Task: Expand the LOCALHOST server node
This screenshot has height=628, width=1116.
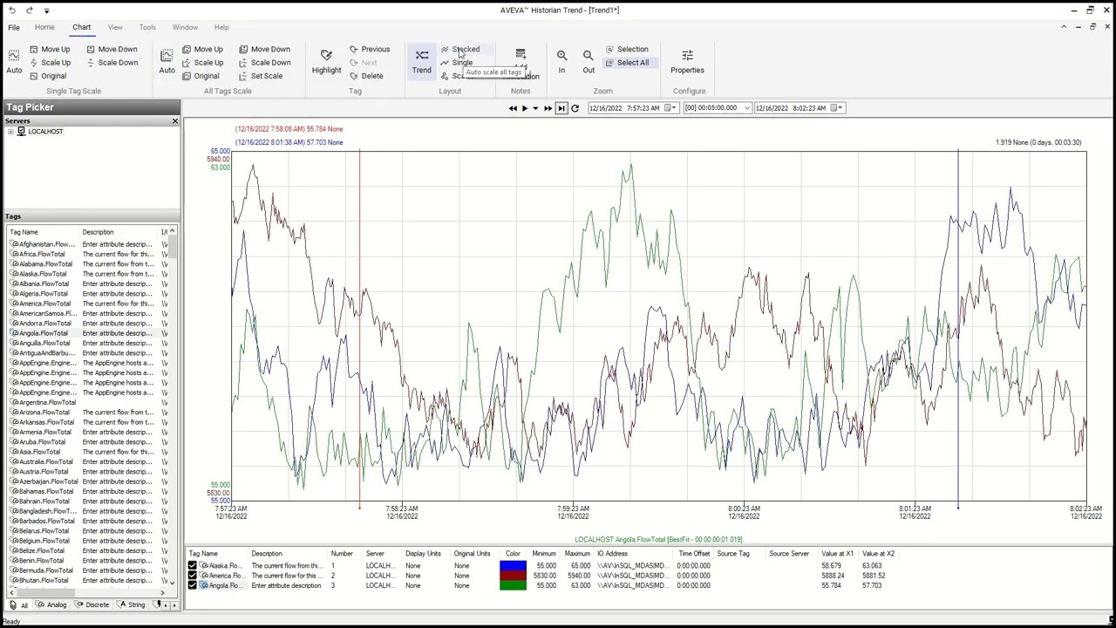Action: point(10,132)
